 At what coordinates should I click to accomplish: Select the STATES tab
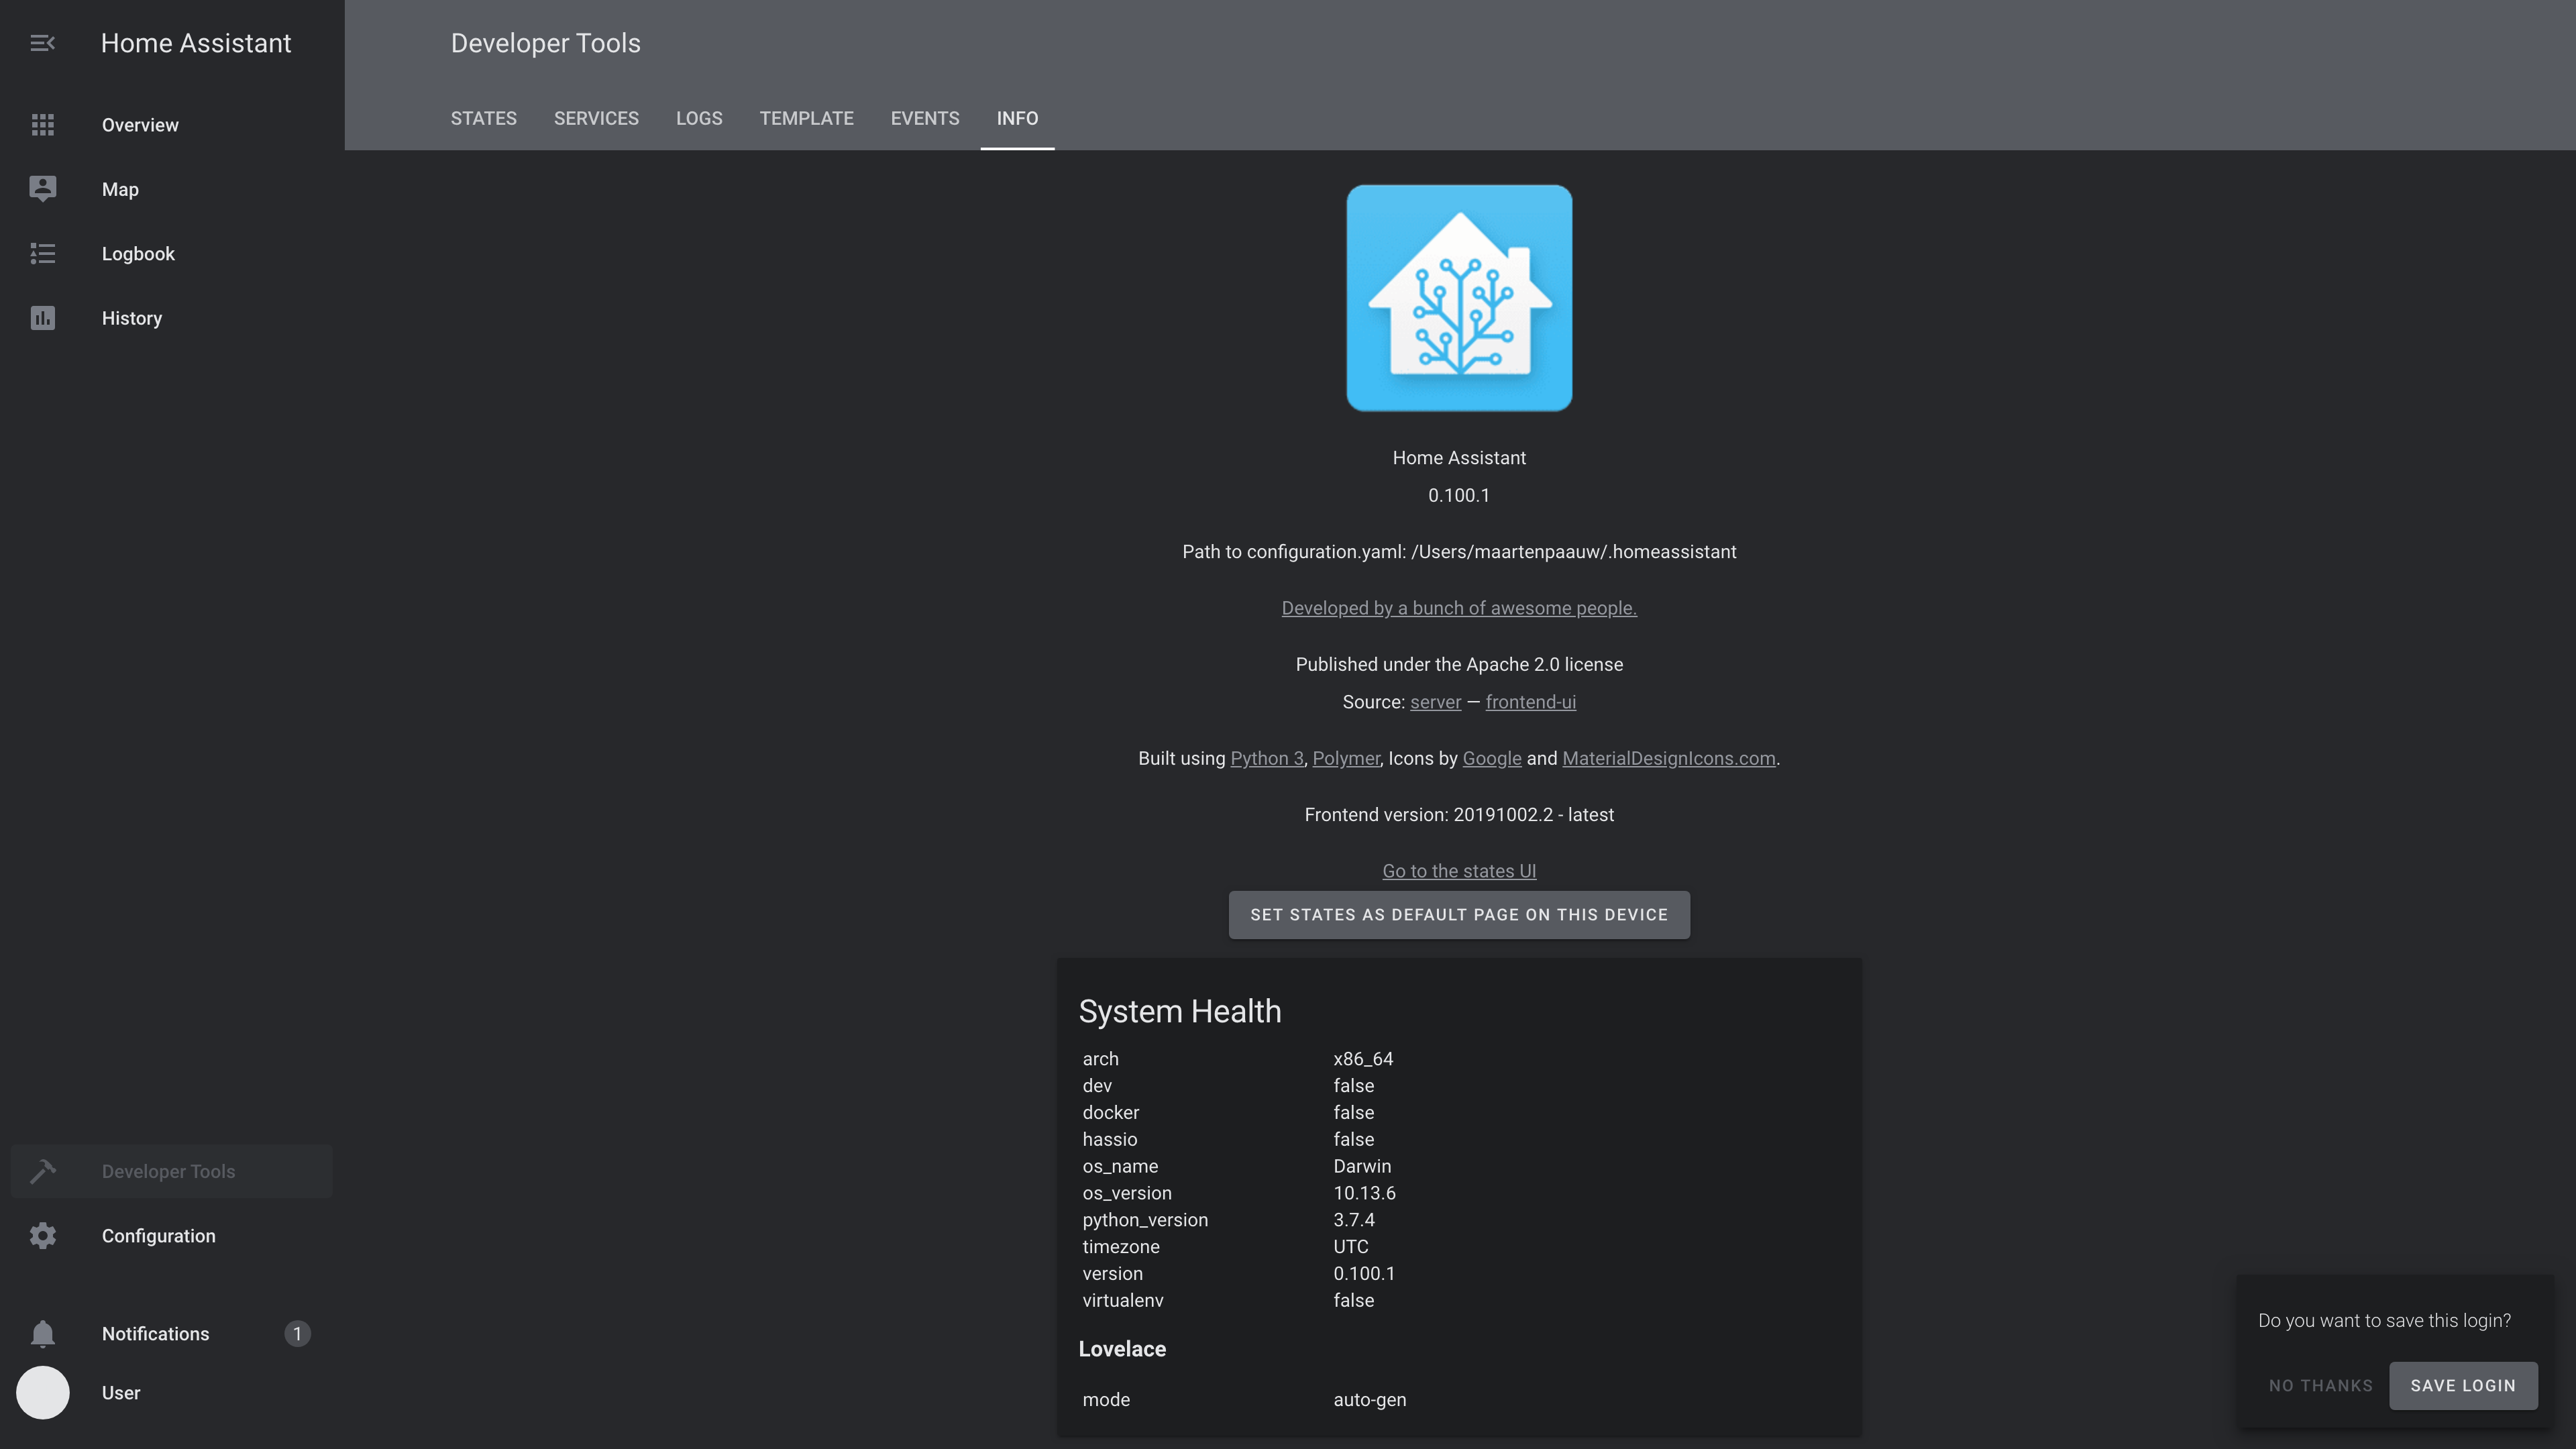coord(483,119)
